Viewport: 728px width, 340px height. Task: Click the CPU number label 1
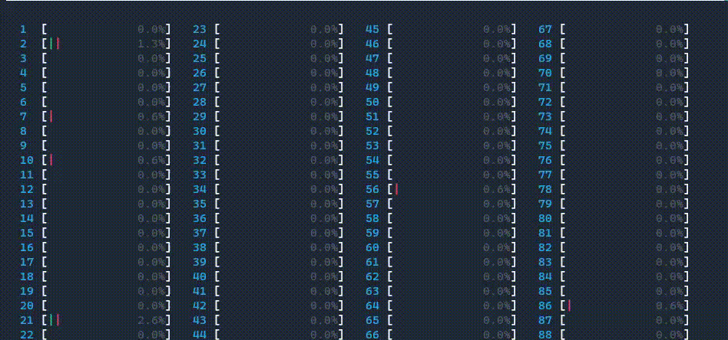[x=23, y=29]
